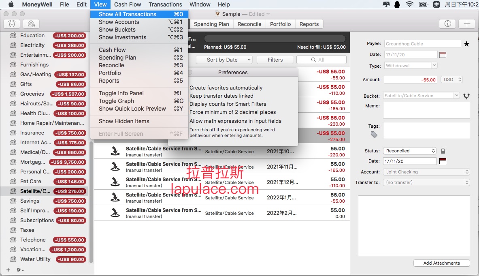This screenshot has width=479, height=276.
Task: Click the All search field above the transactions
Action: (x=321, y=60)
